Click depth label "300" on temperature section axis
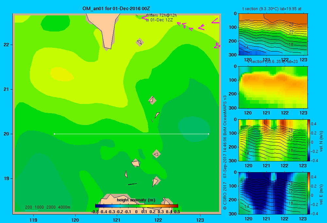The image size is (327, 223). [x=233, y=55]
